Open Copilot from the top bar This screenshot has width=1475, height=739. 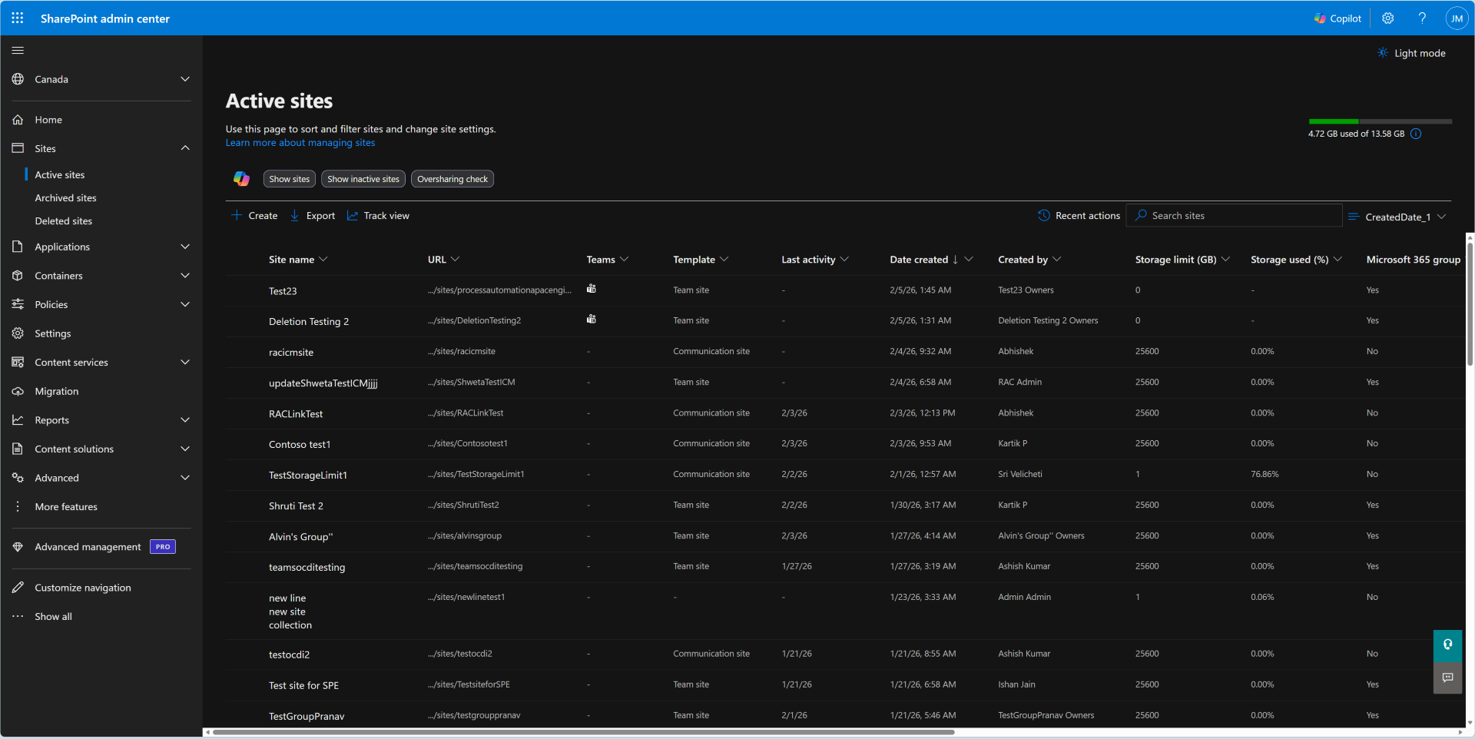tap(1337, 18)
